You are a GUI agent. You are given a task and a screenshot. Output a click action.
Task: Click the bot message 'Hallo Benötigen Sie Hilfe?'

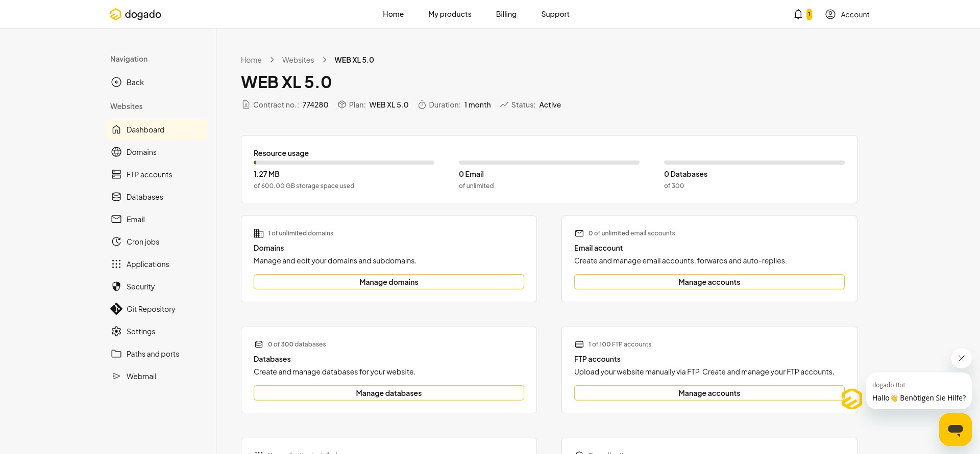(919, 398)
